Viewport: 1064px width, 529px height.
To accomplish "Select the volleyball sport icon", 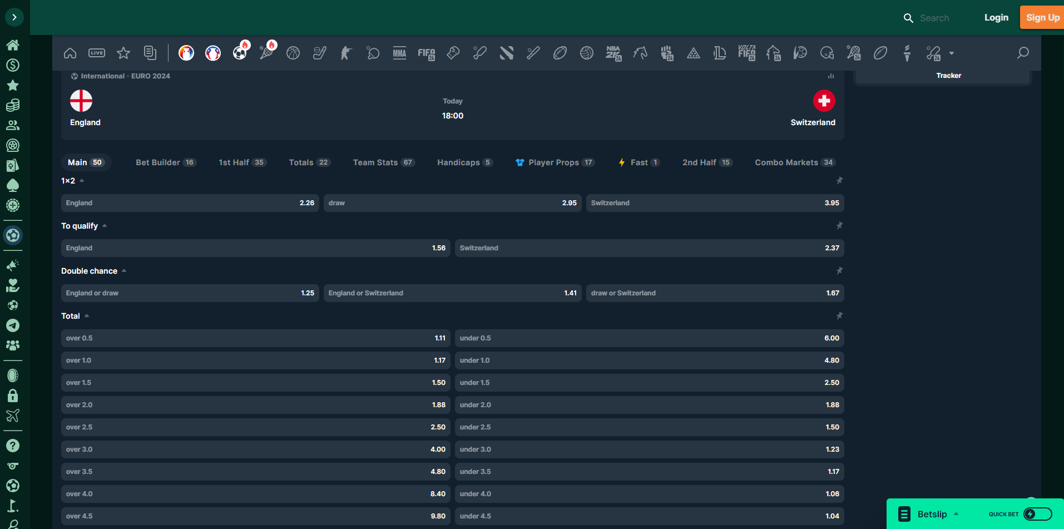I will [x=587, y=53].
